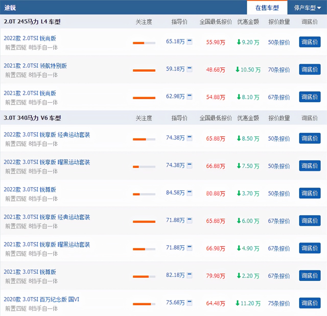Expand 停产车型 dropdown

point(307,8)
